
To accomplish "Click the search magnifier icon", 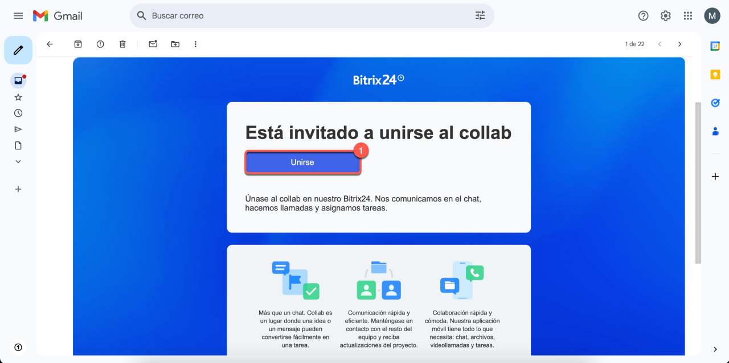I will click(x=142, y=16).
